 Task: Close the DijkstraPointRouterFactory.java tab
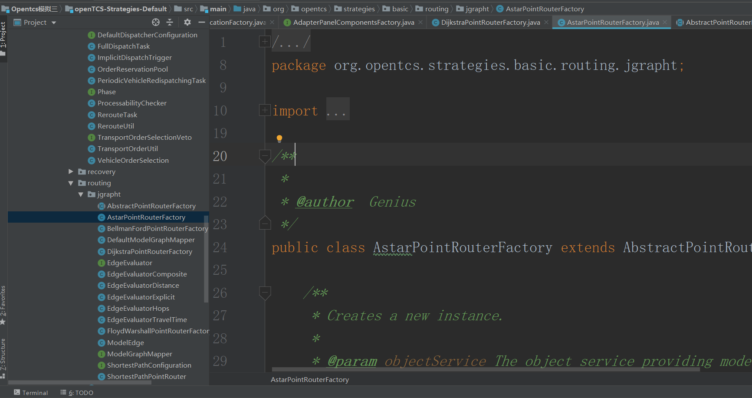point(546,22)
